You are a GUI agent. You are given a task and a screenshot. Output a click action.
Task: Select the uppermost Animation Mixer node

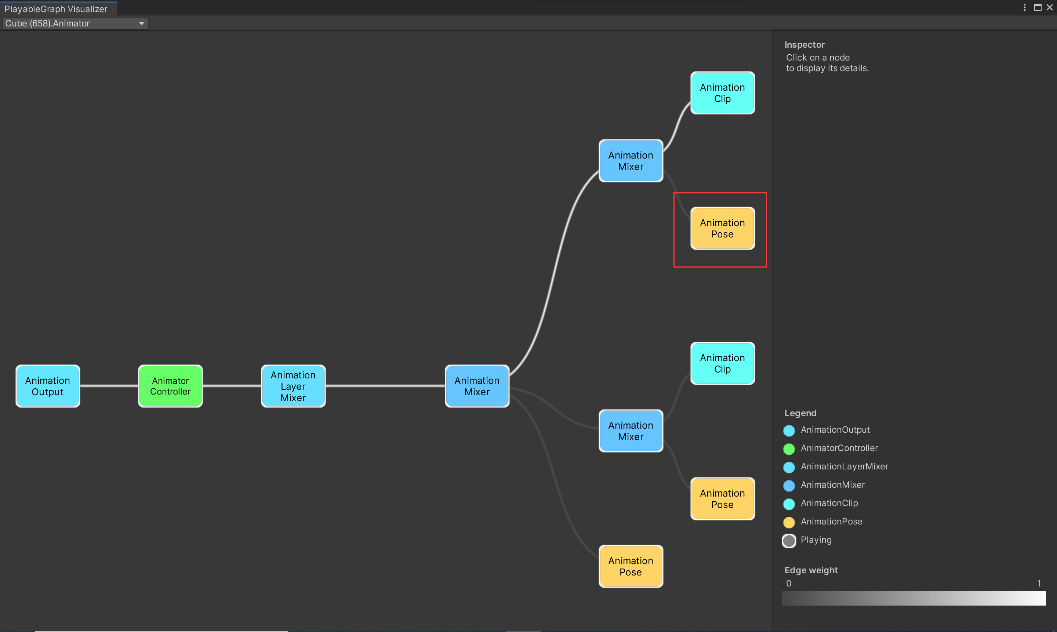click(x=631, y=160)
